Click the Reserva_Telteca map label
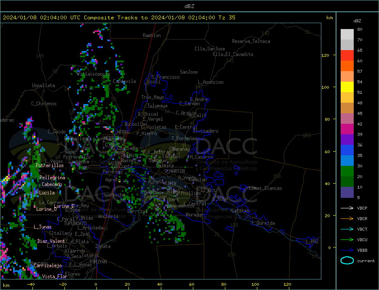Screen dimensions: 379x290 [251, 41]
